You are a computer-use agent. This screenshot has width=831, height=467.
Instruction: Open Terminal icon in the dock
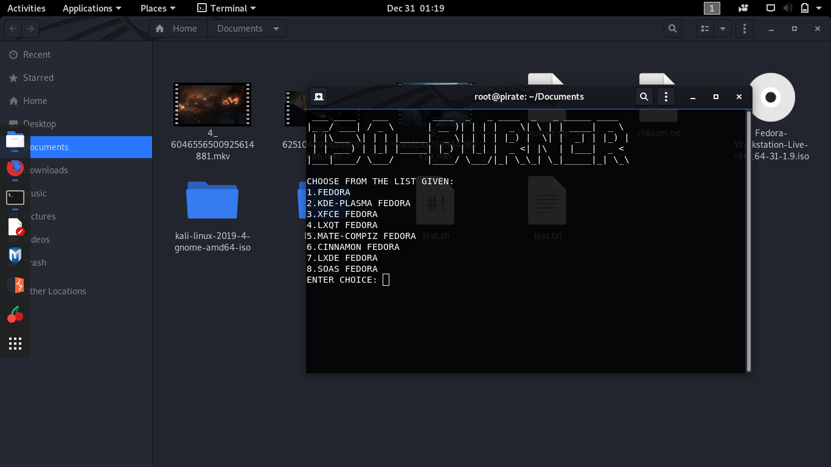click(x=15, y=197)
